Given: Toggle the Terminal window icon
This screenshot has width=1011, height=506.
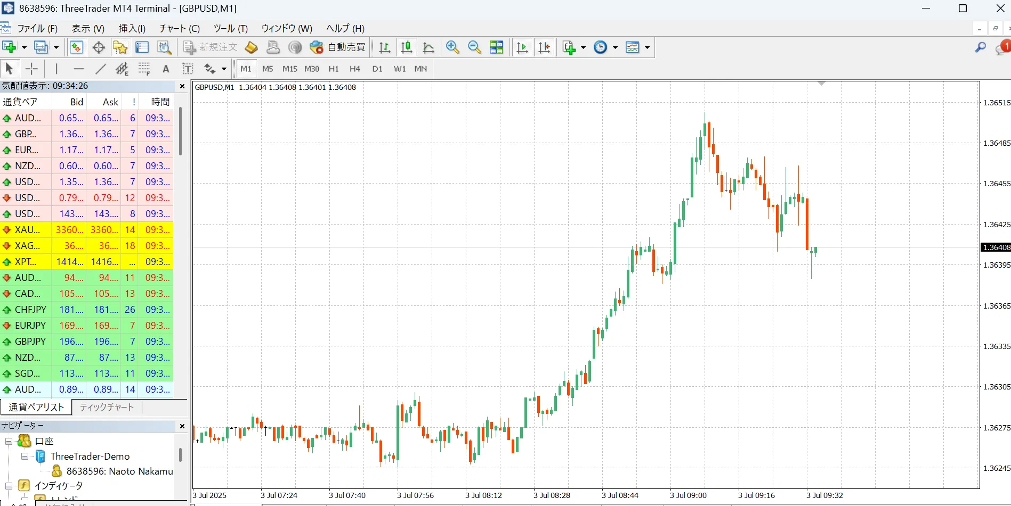Looking at the screenshot, I should tap(142, 47).
